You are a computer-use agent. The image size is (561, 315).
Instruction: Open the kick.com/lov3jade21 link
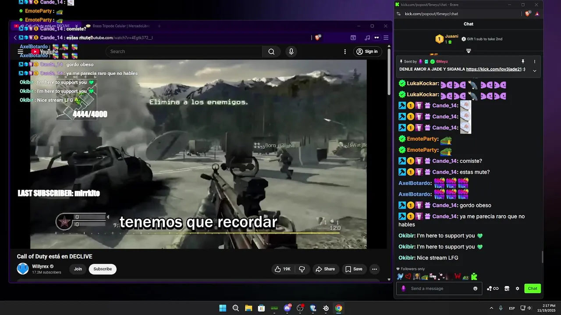494,69
